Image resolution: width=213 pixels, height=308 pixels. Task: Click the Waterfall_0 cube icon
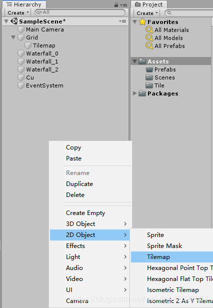click(20, 53)
